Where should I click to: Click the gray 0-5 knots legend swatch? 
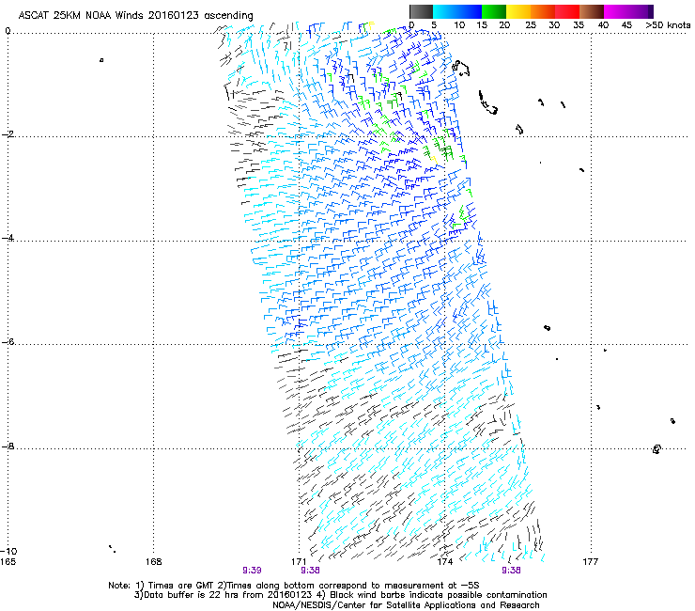point(421,11)
